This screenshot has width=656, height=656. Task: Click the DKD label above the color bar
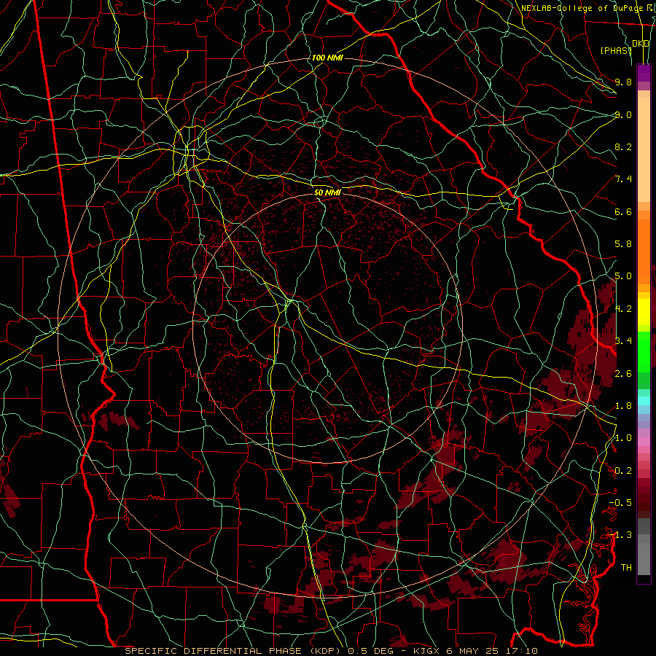click(x=641, y=44)
